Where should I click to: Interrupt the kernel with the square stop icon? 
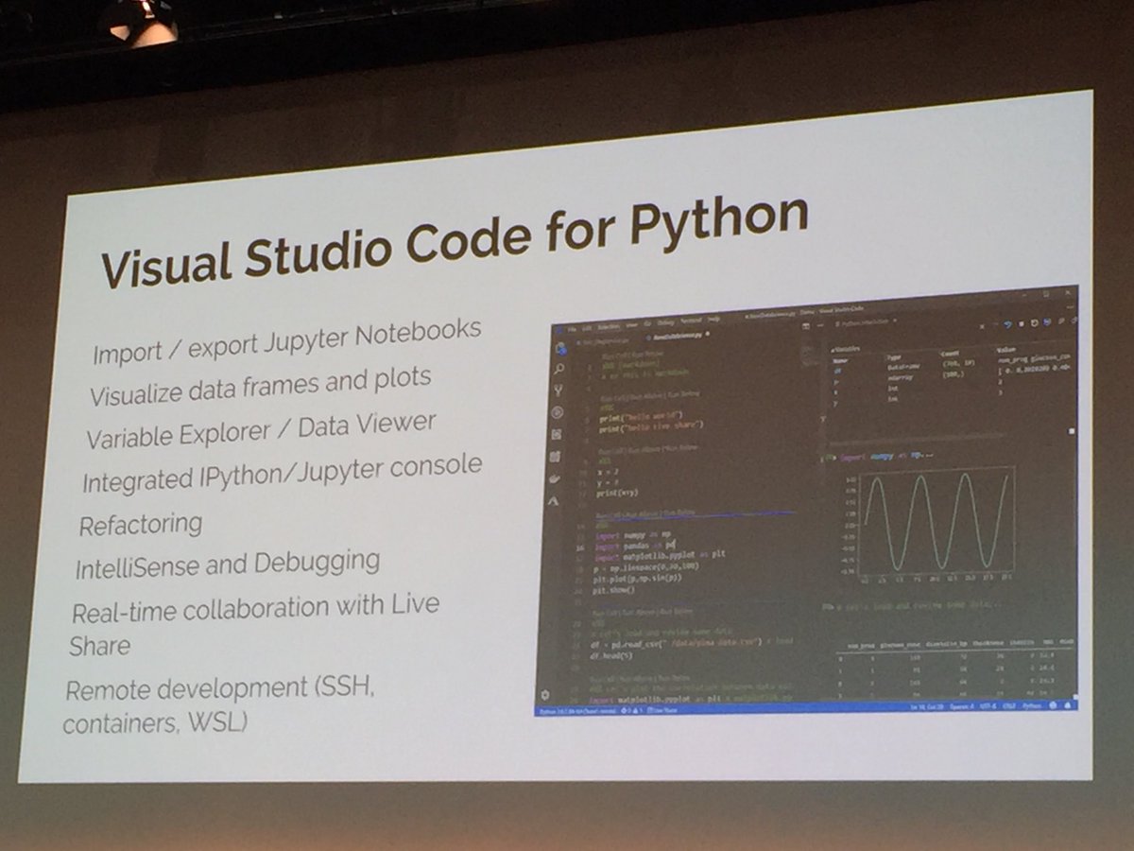coord(1020,323)
